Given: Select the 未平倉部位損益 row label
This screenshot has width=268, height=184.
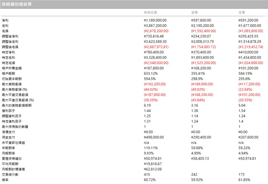Looking at the screenshot, I should click(x=13, y=143).
